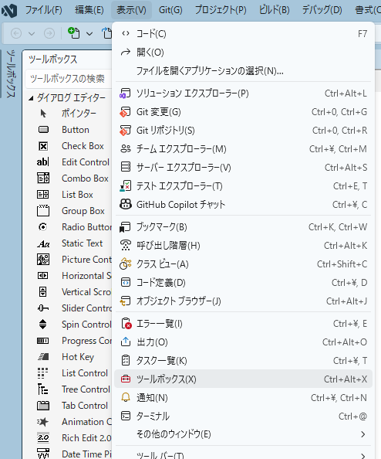This screenshot has width=381, height=459.
Task: Select the Spin Control icon
Action: (43, 325)
